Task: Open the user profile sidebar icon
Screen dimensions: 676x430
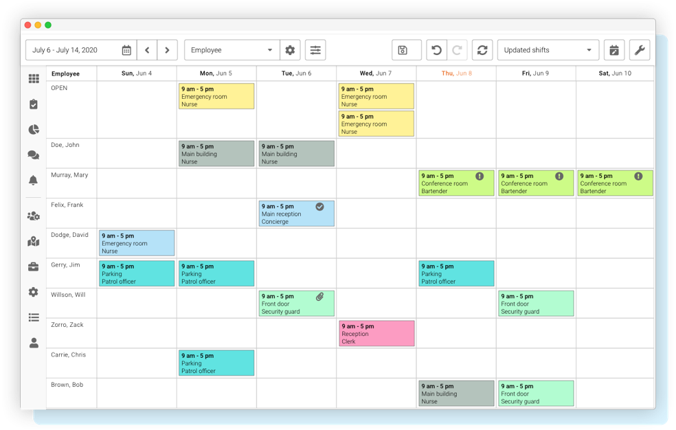Action: [x=34, y=343]
